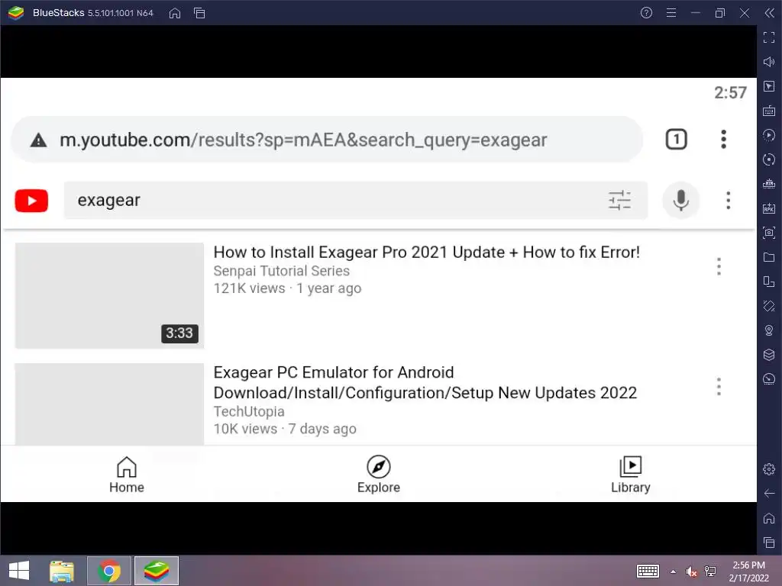Open File Explorer from the taskbar
The width and height of the screenshot is (782, 586).
pyautogui.click(x=62, y=571)
